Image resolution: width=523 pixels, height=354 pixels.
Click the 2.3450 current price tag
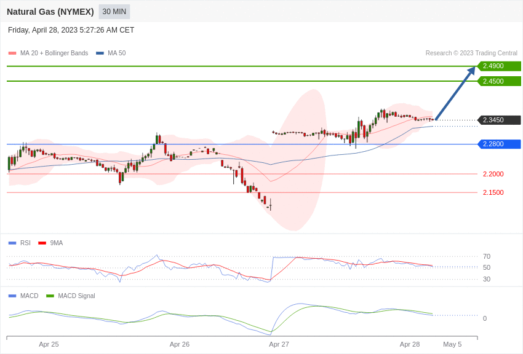(500, 120)
